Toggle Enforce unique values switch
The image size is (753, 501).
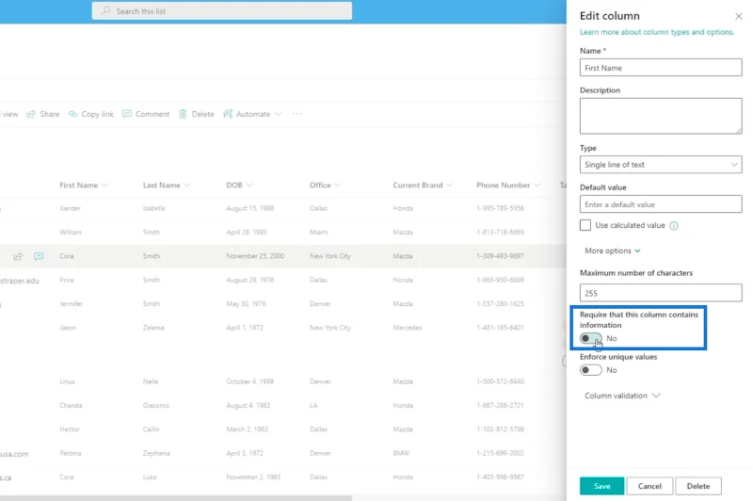pyautogui.click(x=590, y=370)
